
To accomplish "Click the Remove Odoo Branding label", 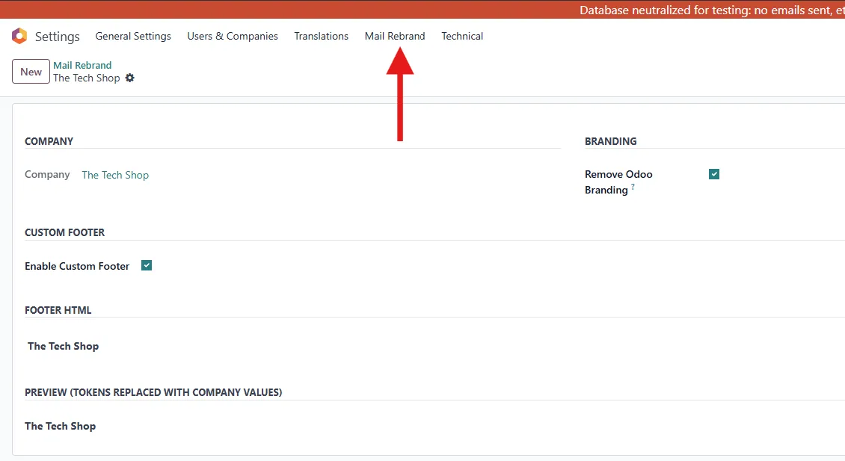I will 618,182.
